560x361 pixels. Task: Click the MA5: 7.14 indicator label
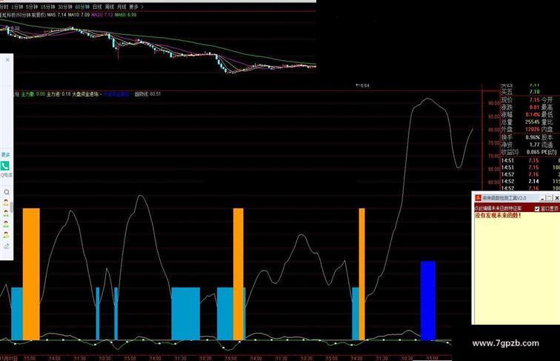point(57,15)
